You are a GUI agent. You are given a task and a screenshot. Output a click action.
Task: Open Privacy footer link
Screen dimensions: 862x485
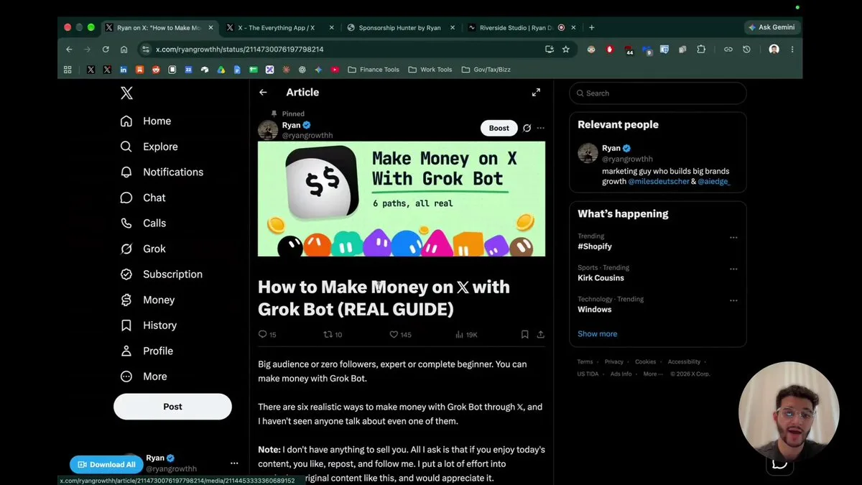click(x=614, y=362)
